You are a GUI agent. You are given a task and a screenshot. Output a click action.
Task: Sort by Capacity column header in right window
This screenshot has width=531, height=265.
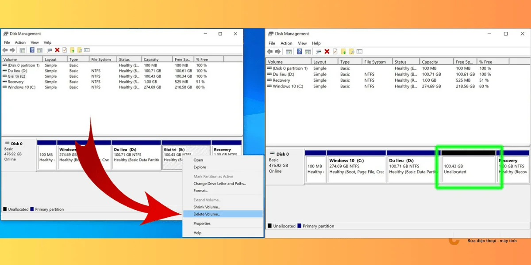(430, 62)
